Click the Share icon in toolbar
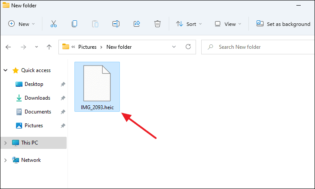The width and height of the screenshot is (315, 189). (137, 24)
